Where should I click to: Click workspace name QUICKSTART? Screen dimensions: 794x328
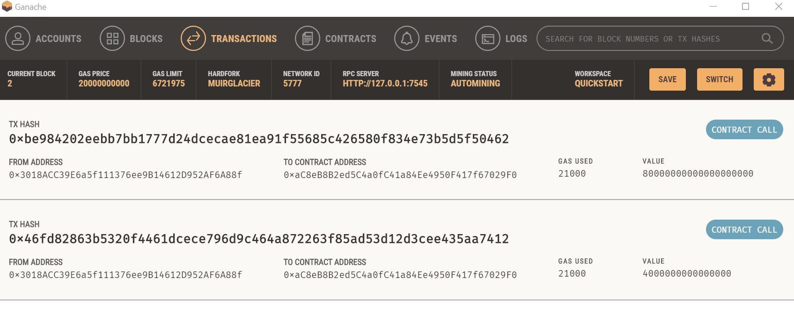tap(599, 84)
